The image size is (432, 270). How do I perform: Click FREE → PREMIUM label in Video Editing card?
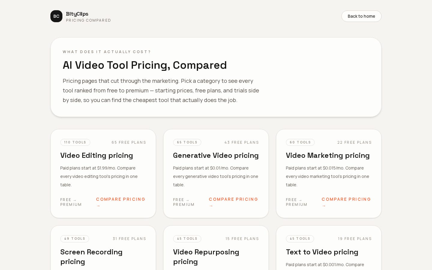click(x=71, y=202)
